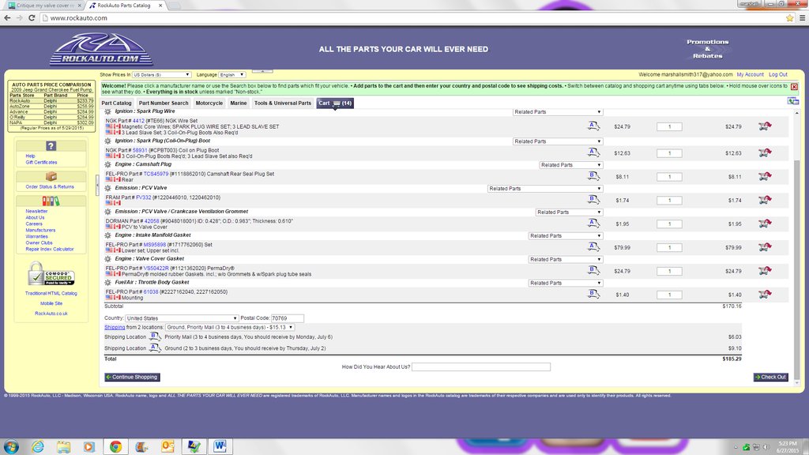Remove FEL-PRO 61038 throttle gasket from cart
This screenshot has height=455, width=809.
(x=765, y=295)
